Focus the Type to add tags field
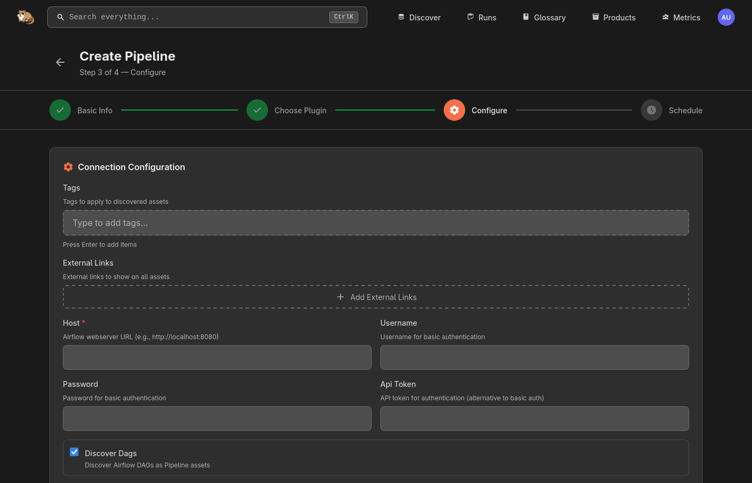The image size is (752, 483). pos(376,223)
